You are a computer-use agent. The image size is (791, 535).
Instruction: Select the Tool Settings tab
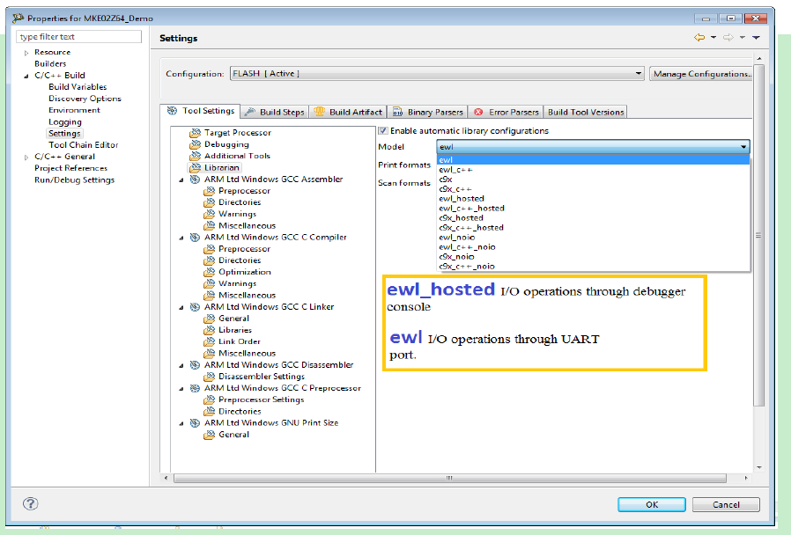tap(200, 111)
